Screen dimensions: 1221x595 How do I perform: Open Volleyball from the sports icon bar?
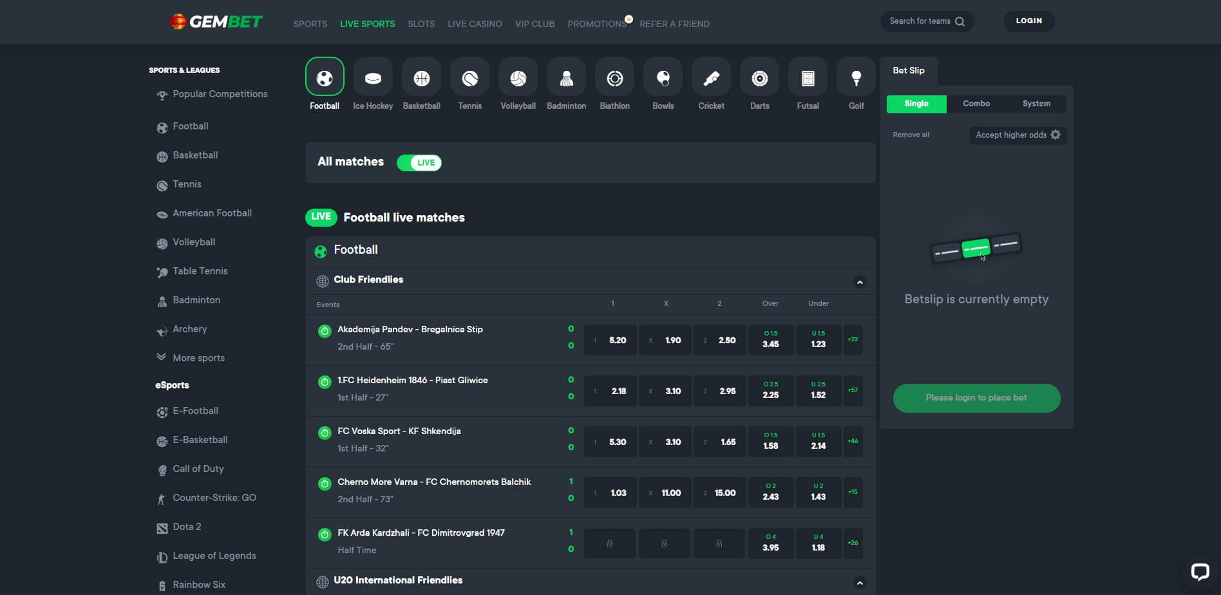pos(518,78)
